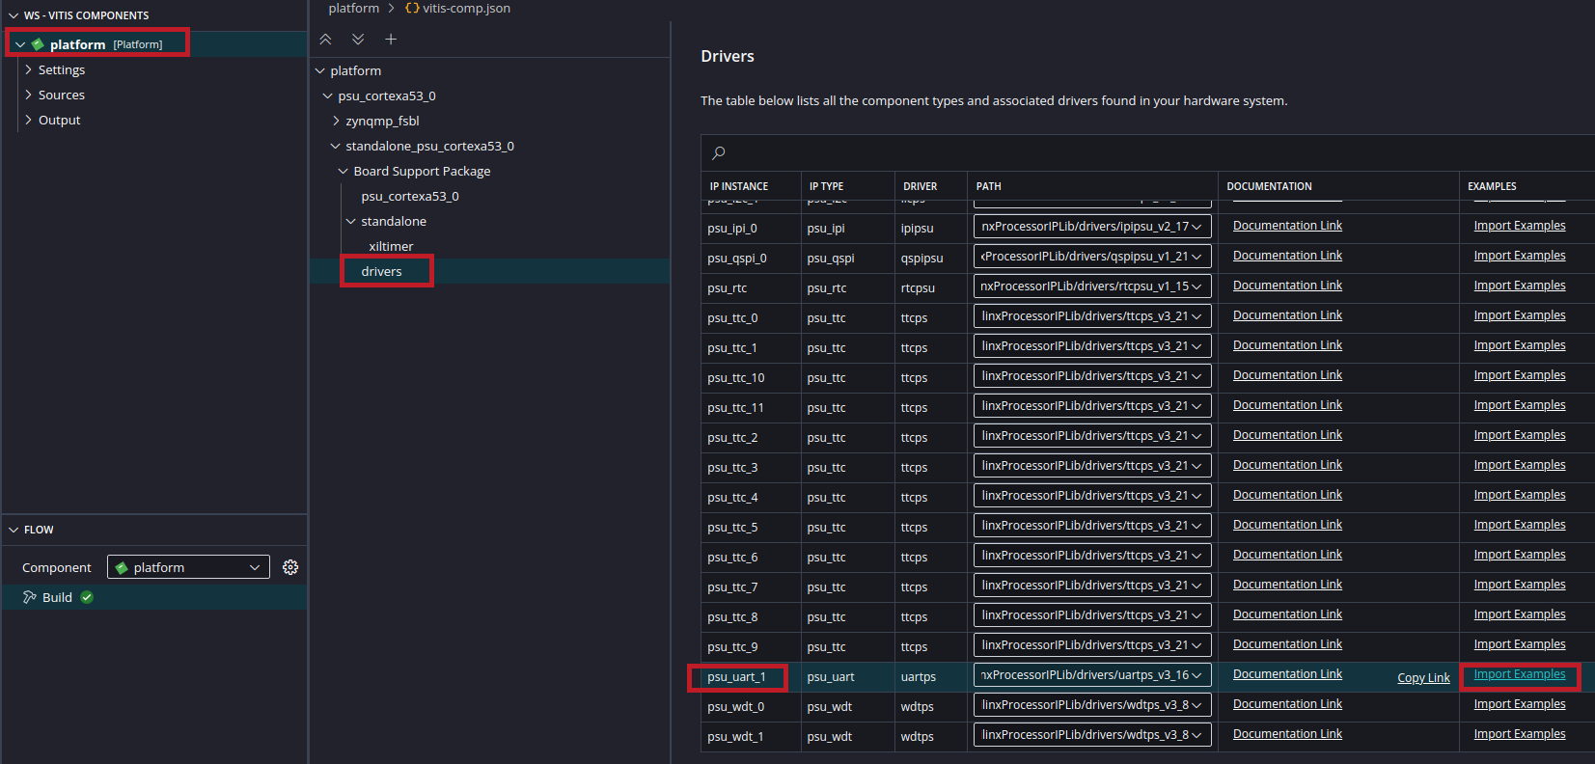
Task: Select xiltimer tree item
Action: 391,246
